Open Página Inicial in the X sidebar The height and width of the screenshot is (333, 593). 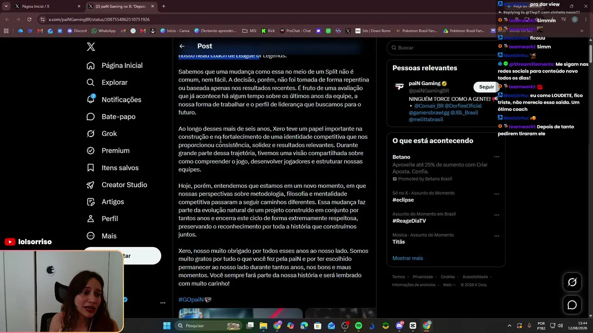point(114,66)
